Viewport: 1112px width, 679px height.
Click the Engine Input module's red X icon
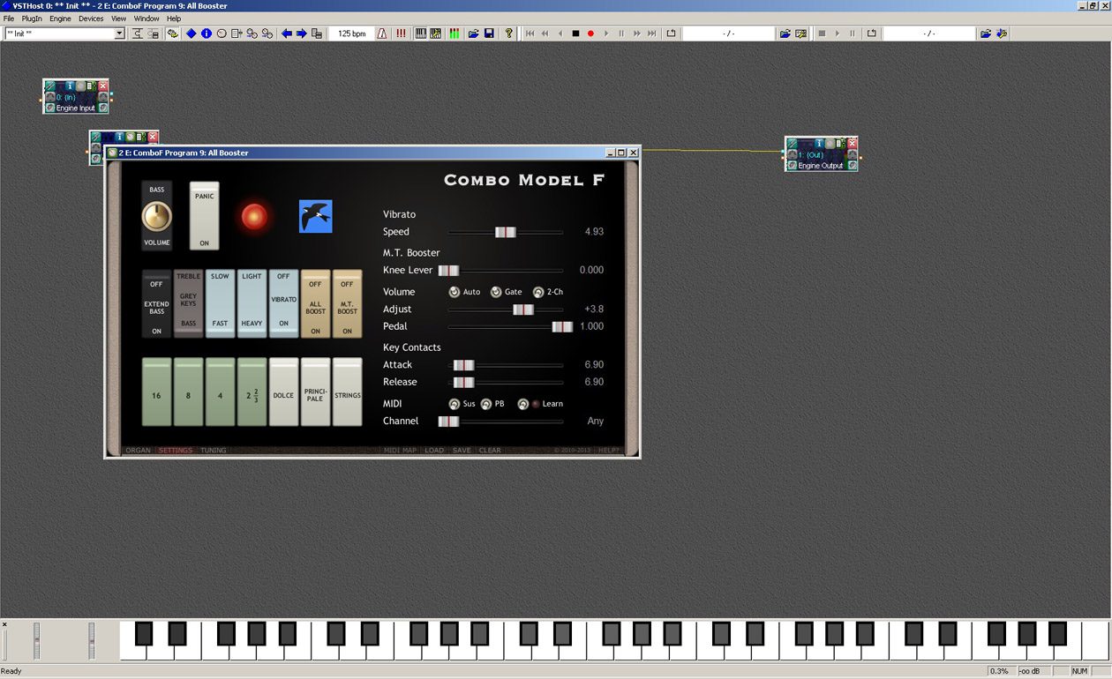click(102, 86)
